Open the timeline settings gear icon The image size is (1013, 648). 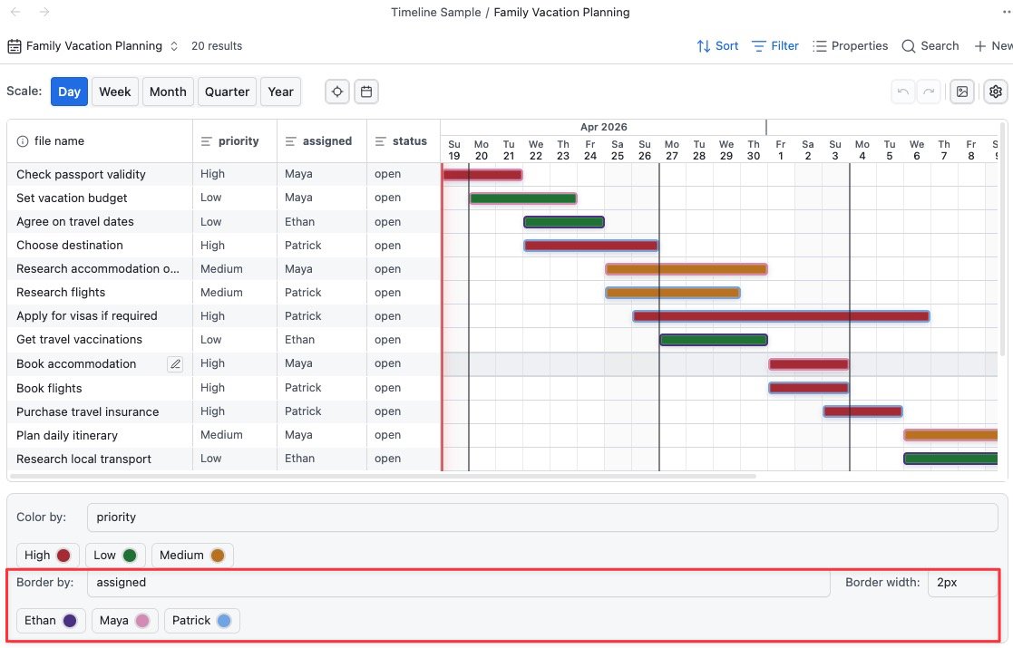pos(996,92)
